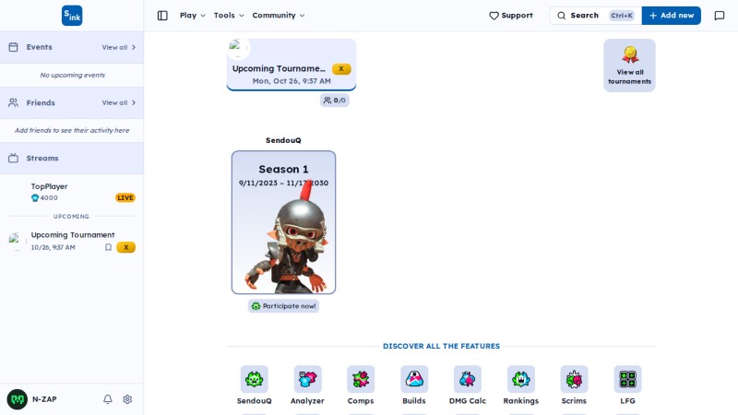Open the Support link
The image size is (738, 415).
pos(511,16)
